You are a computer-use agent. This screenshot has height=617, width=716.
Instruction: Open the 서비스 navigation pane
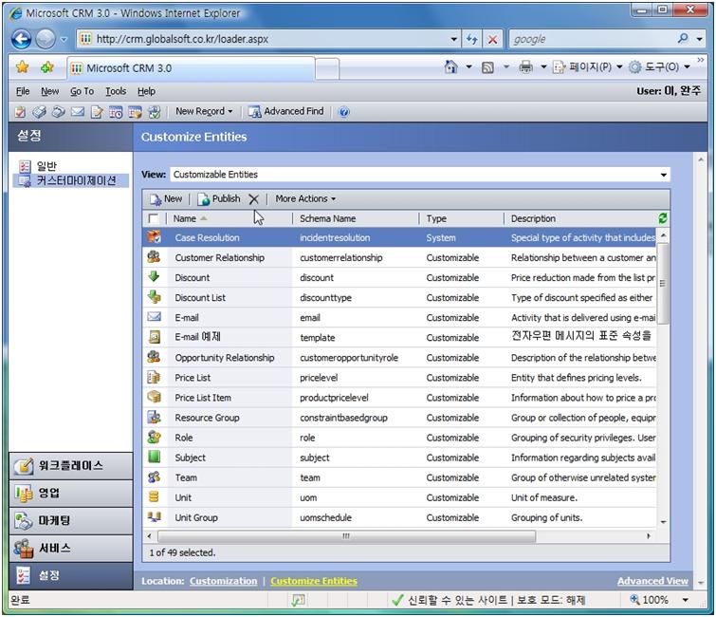(x=71, y=548)
